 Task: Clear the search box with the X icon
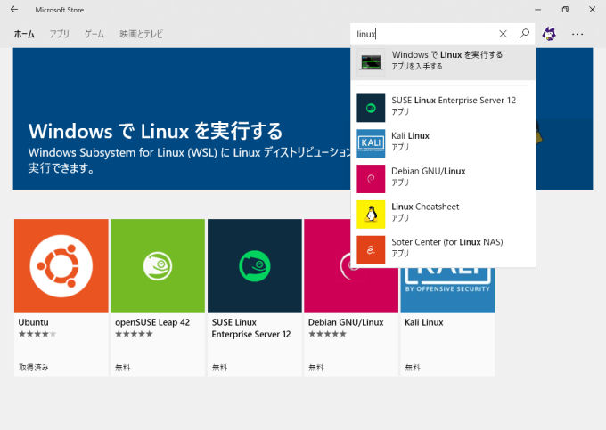503,34
